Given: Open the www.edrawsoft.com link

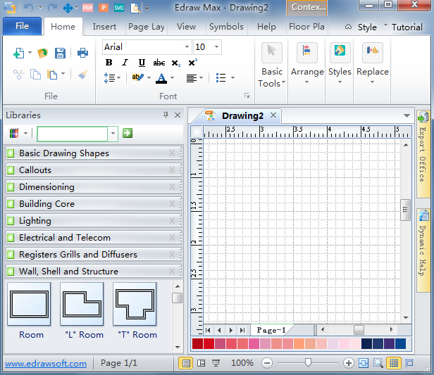Looking at the screenshot, I should [x=46, y=364].
